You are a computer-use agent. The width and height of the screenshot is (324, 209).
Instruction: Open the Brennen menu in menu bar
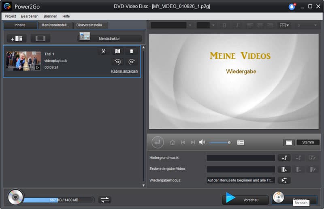pyautogui.click(x=50, y=16)
